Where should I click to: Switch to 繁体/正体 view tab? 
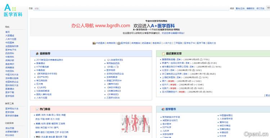(x=240, y=8)
